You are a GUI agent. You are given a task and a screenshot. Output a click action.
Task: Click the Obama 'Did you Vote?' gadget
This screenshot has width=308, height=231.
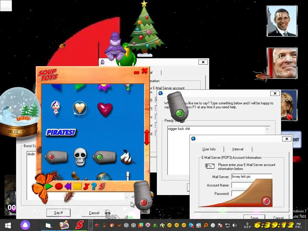click(282, 21)
